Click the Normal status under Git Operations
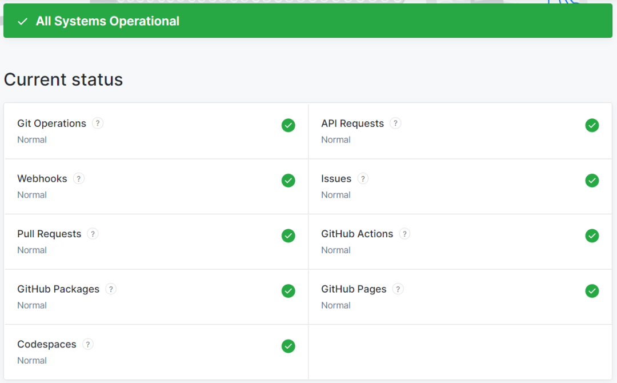The width and height of the screenshot is (617, 383). pyautogui.click(x=32, y=139)
